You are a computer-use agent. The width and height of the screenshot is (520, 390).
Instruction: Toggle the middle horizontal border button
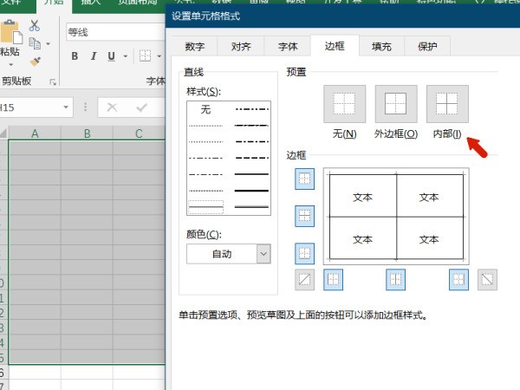click(305, 216)
